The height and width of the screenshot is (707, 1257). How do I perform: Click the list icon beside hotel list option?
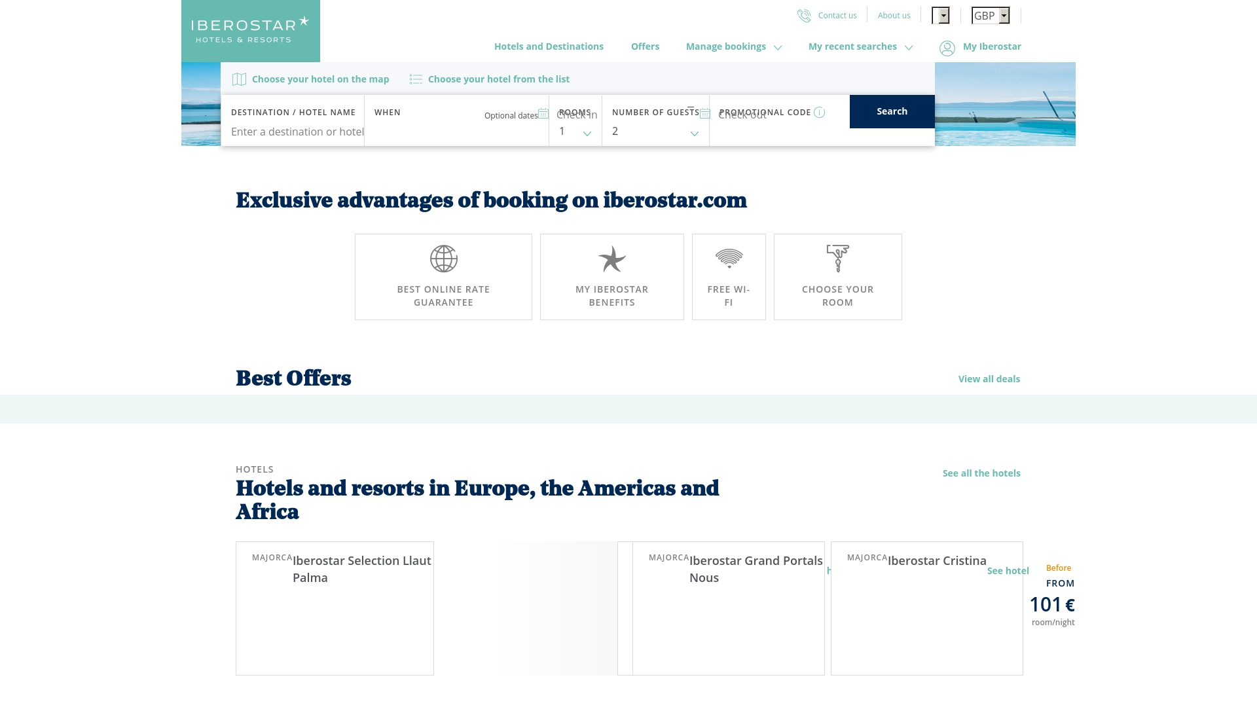416,79
